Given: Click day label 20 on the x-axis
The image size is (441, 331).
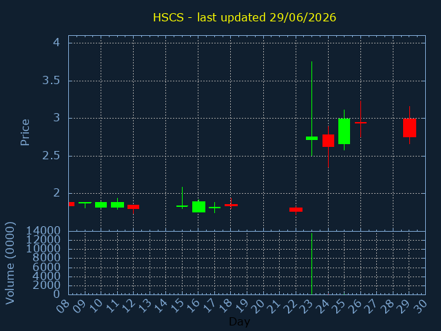Looking at the screenshot, I should point(257,306).
